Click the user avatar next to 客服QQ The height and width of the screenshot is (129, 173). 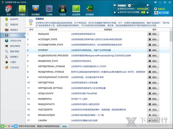(x=155, y=9)
